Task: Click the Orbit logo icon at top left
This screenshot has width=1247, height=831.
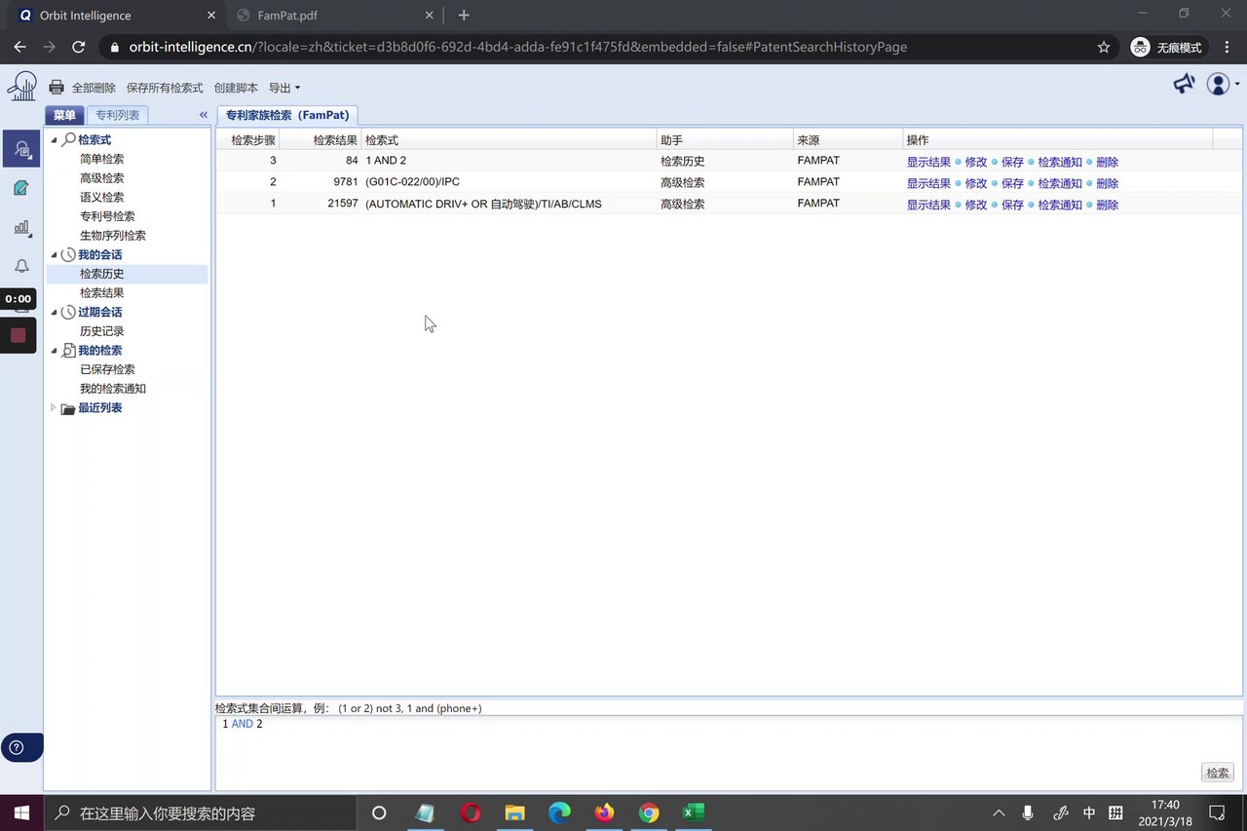Action: click(21, 87)
